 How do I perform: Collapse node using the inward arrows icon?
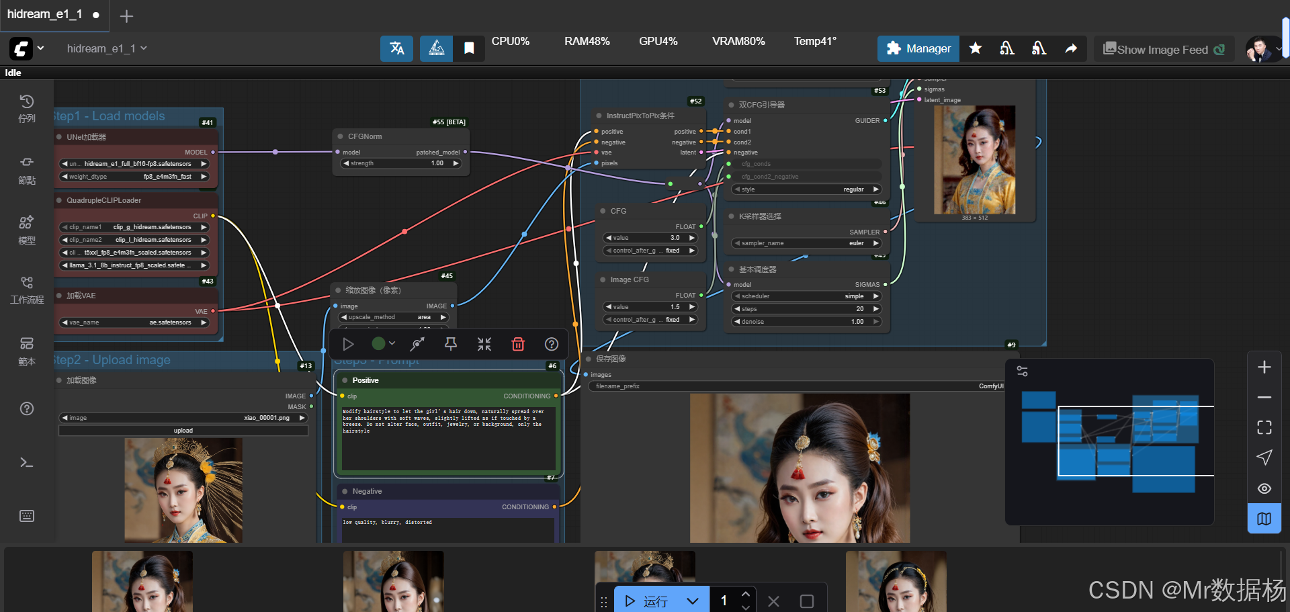pos(484,344)
